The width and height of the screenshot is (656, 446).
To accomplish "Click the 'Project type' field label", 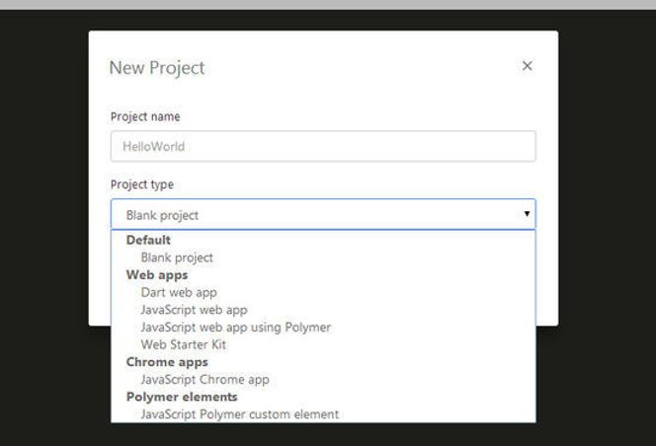I will 142,185.
